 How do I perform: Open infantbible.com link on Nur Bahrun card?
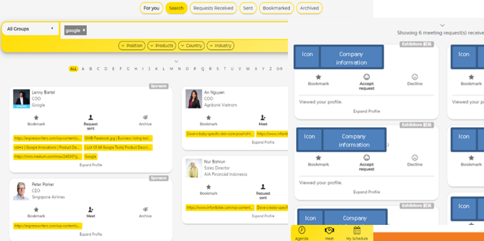tap(220, 208)
